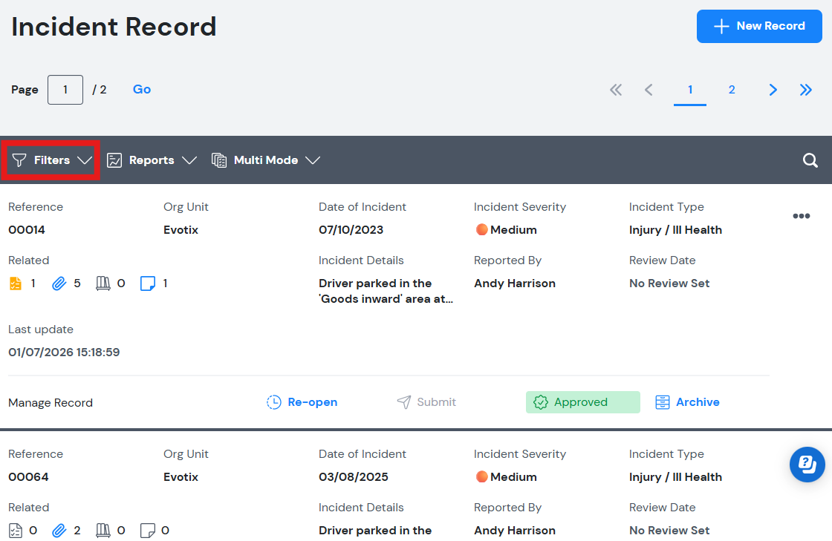
Task: Click incident details text for record 00014
Action: 386,291
